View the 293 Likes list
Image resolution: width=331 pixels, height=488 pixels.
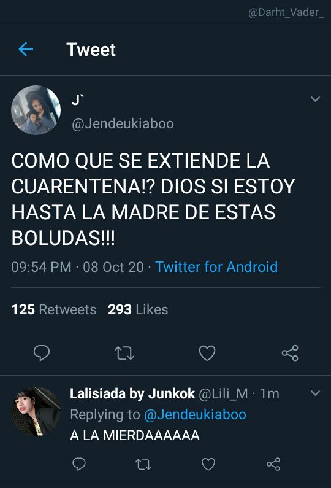coord(138,309)
